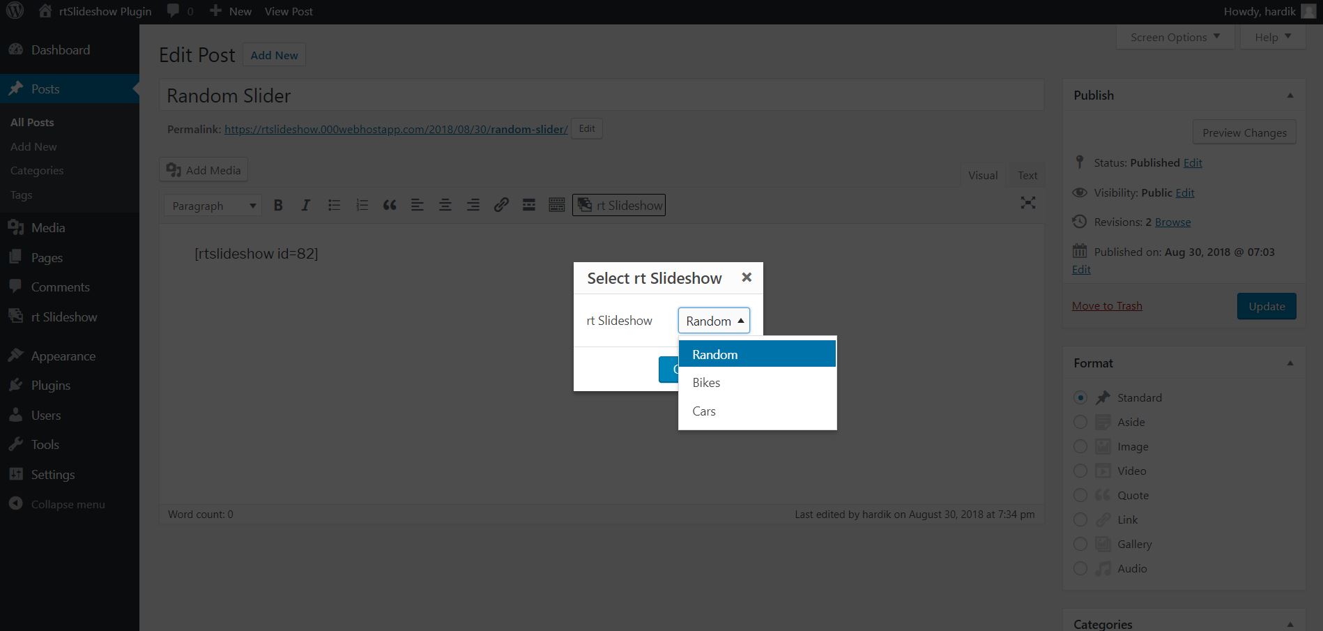Insert the Read More tag
Viewport: 1323px width, 631px height.
[528, 204]
